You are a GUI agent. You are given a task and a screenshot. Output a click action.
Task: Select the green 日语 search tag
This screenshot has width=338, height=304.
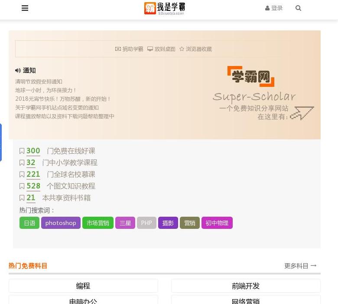coord(29,223)
